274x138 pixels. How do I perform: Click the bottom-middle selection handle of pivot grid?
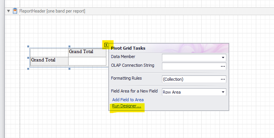tap(69, 69)
